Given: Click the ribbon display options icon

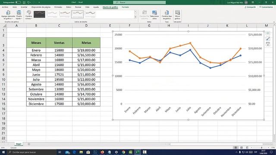Looking at the screenshot, I should (253, 3).
